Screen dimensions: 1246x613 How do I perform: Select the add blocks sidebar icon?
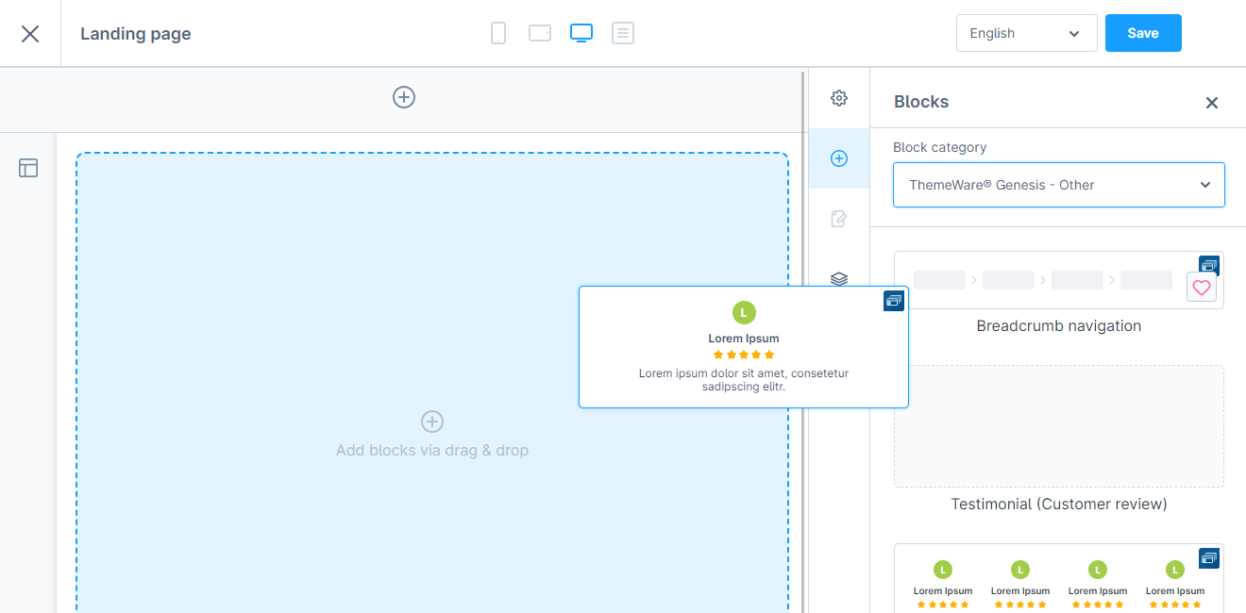(838, 158)
